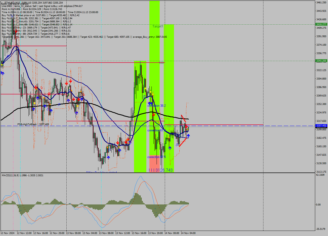Screen dimensions: 328x236
Task: Click the Target1 label on the green zone
Action: click(x=158, y=26)
